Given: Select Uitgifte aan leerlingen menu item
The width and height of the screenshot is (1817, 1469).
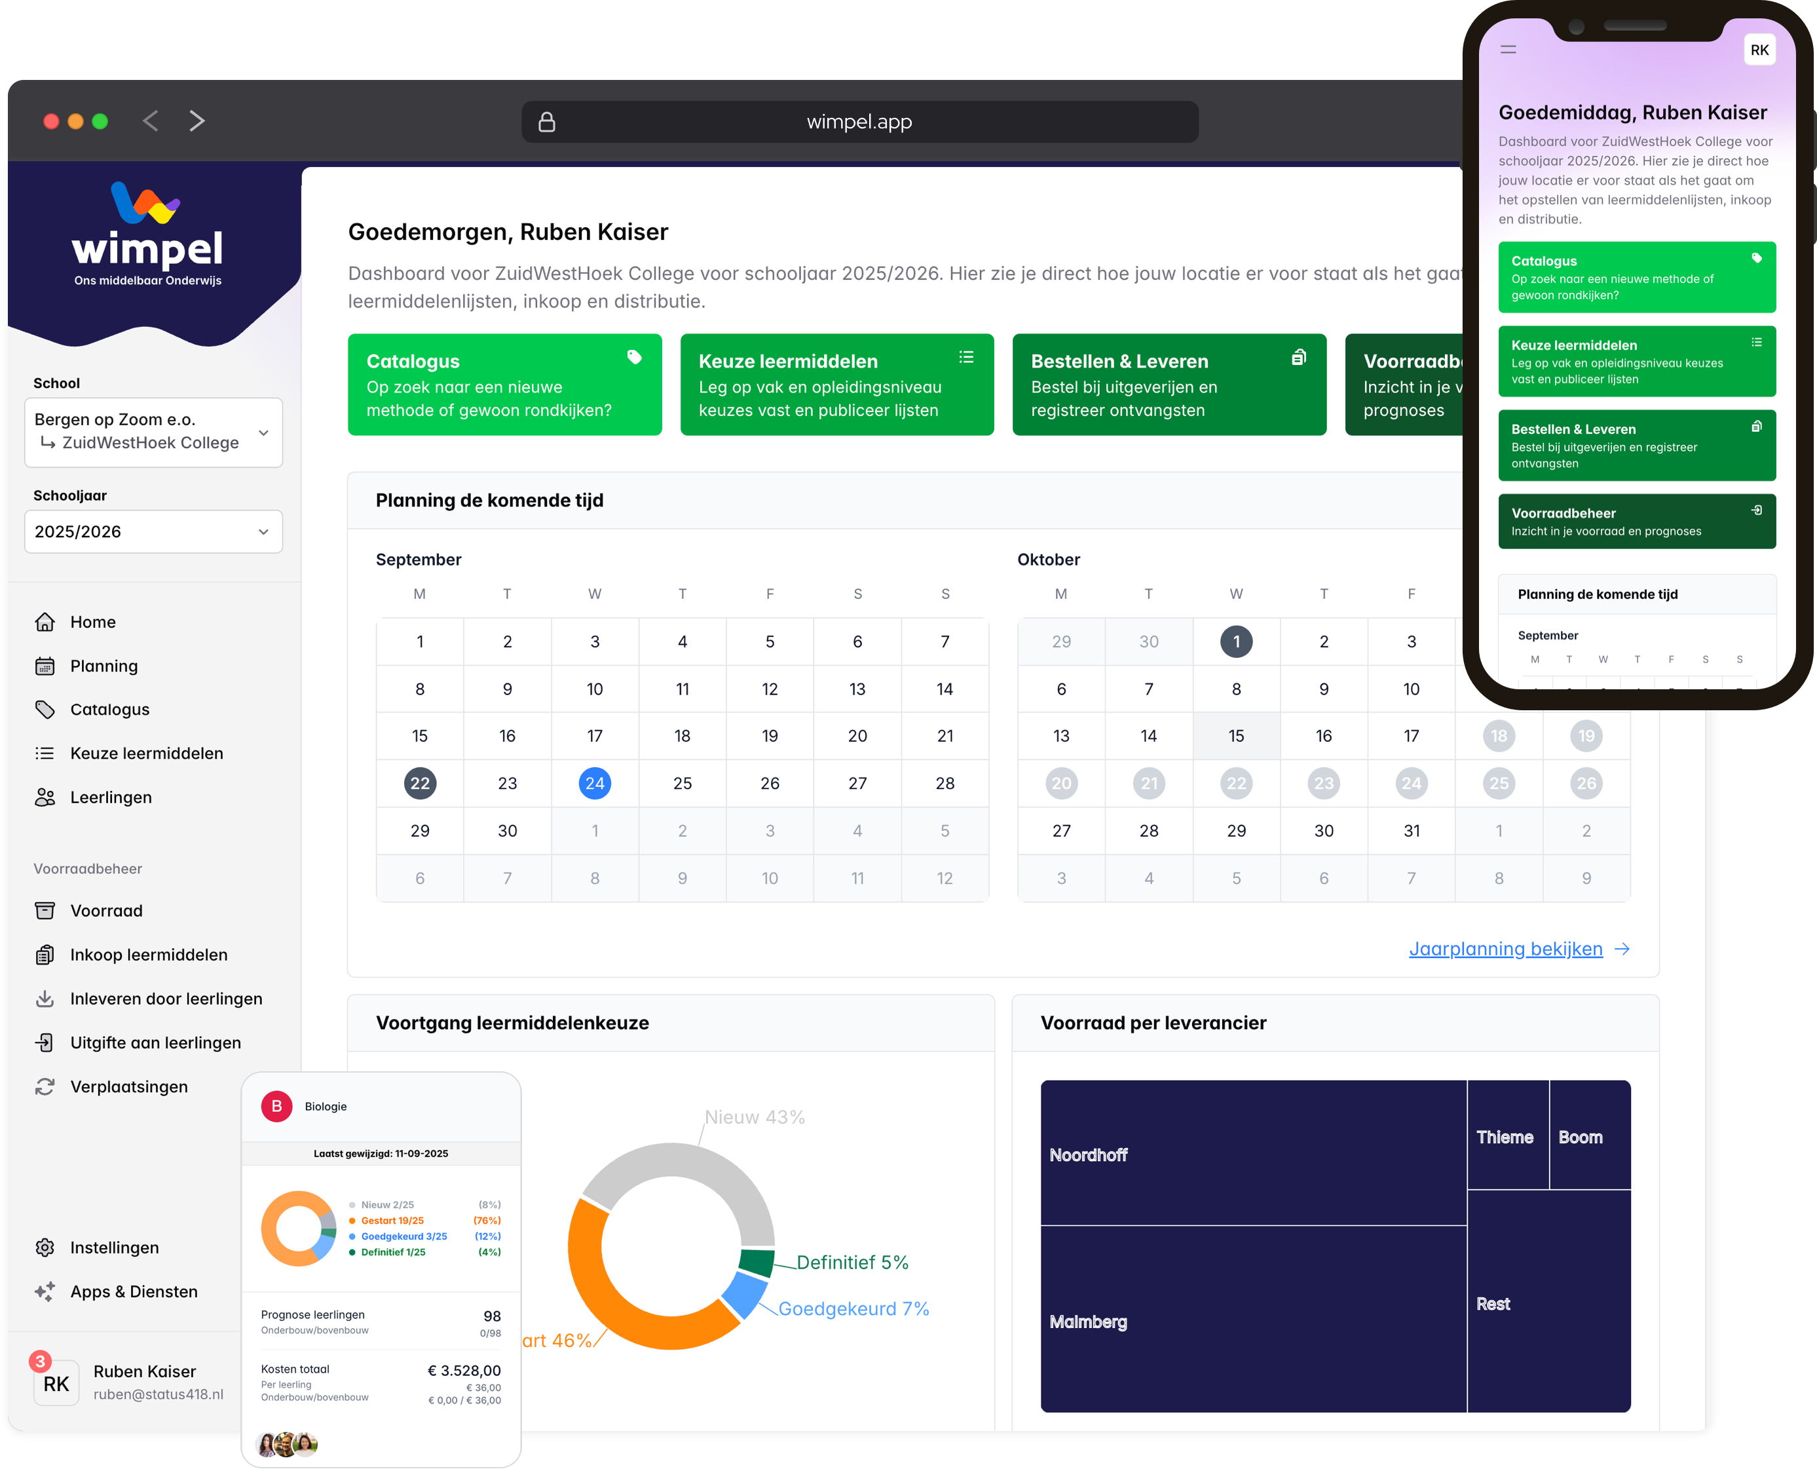Looking at the screenshot, I should (x=155, y=1042).
